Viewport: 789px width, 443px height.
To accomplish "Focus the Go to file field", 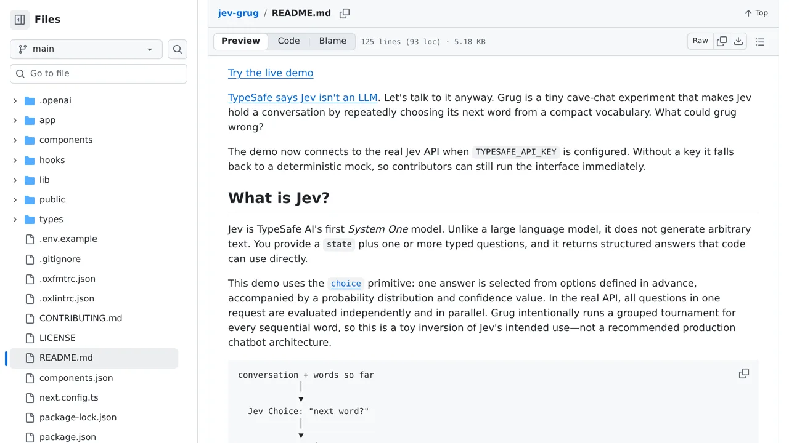I will [99, 74].
